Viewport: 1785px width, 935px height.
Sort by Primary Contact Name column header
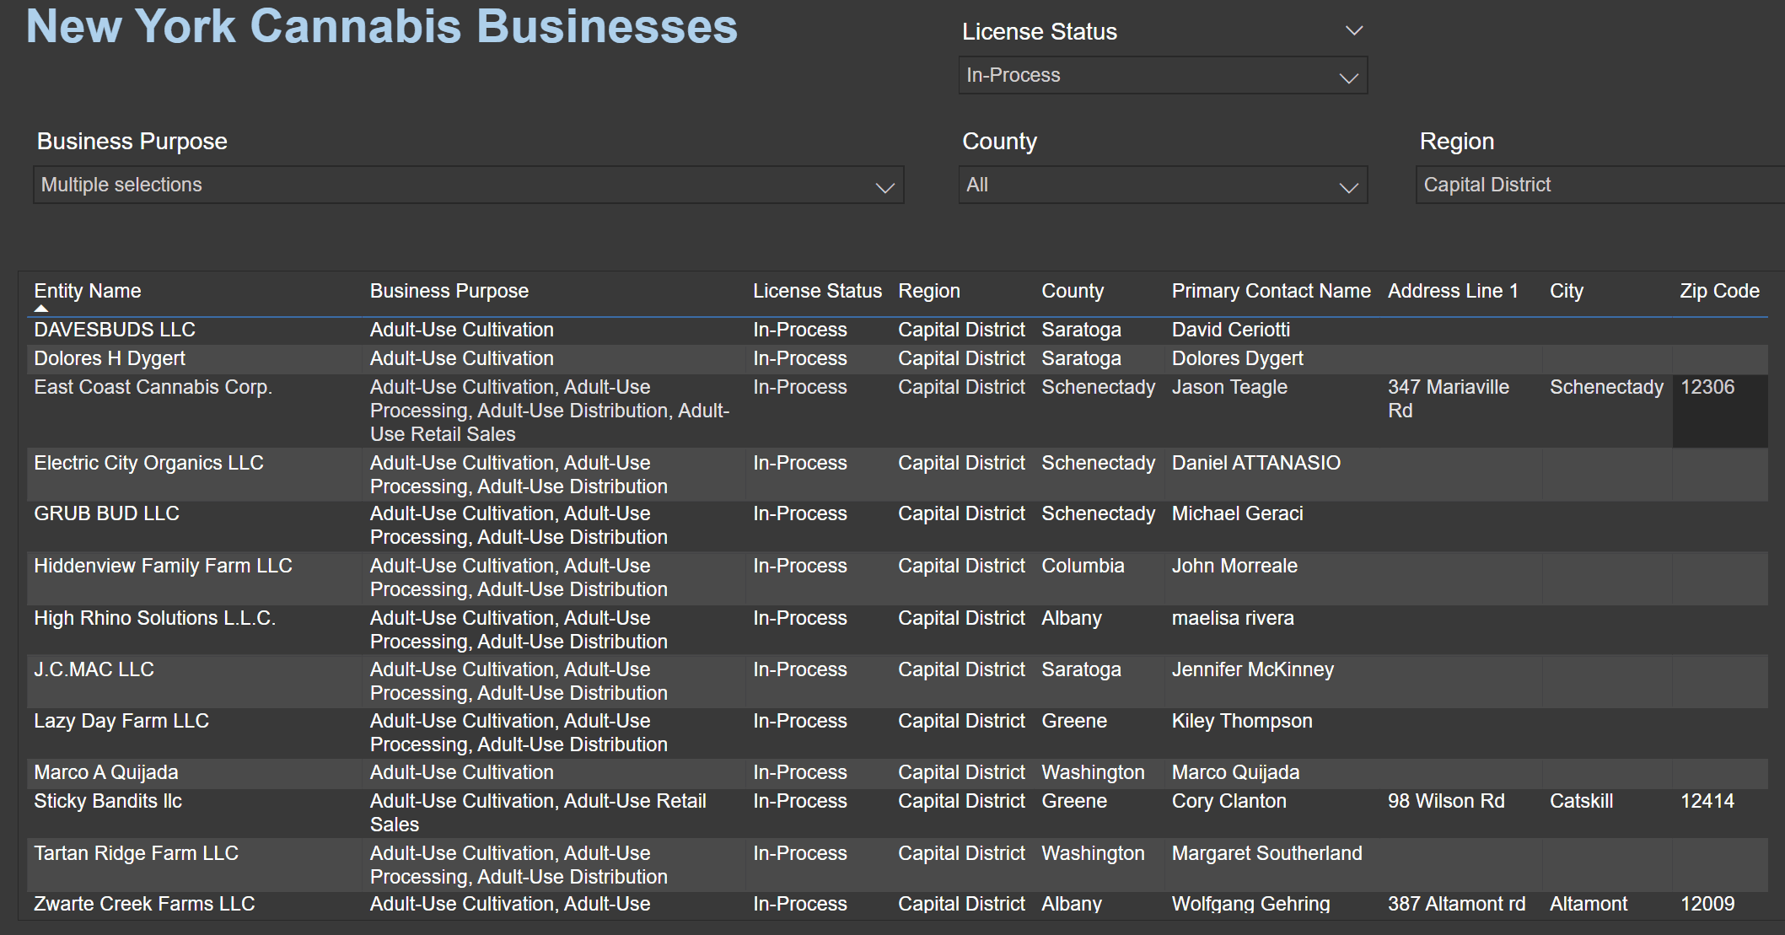pos(1272,291)
